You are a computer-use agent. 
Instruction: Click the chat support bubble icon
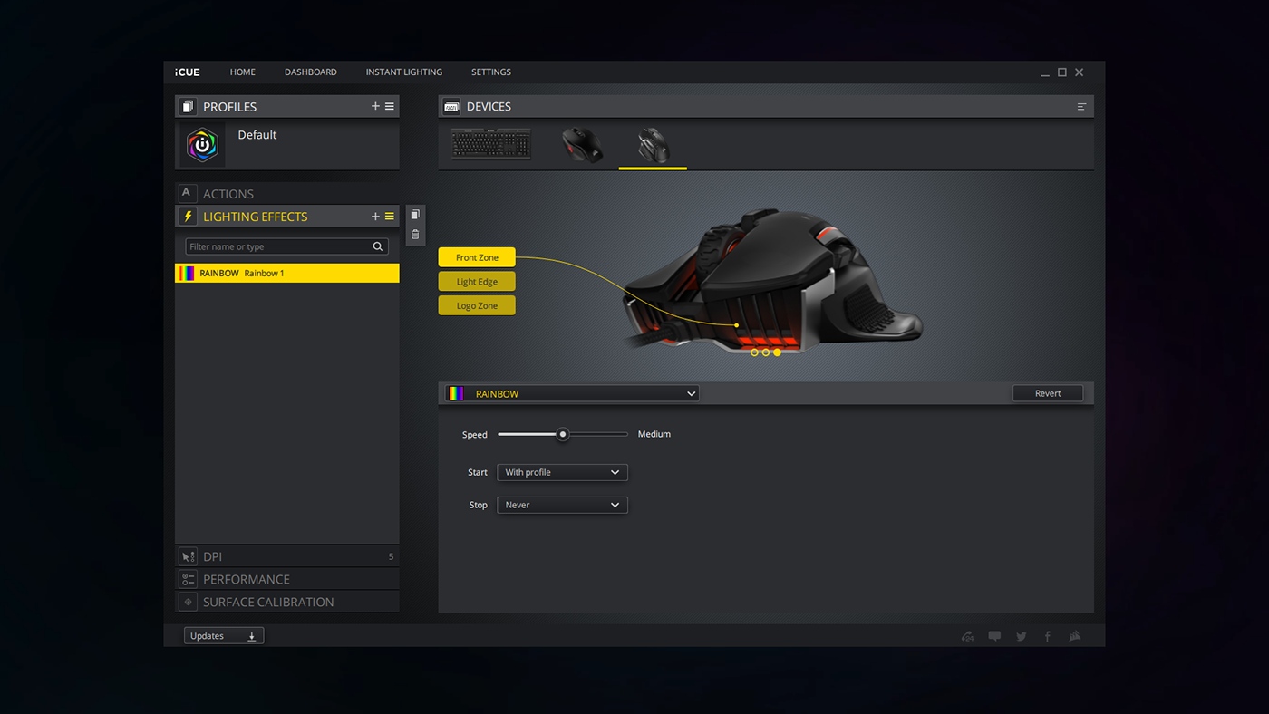(994, 636)
